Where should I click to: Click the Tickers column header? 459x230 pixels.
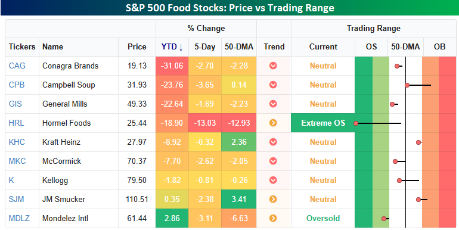pos(22,47)
